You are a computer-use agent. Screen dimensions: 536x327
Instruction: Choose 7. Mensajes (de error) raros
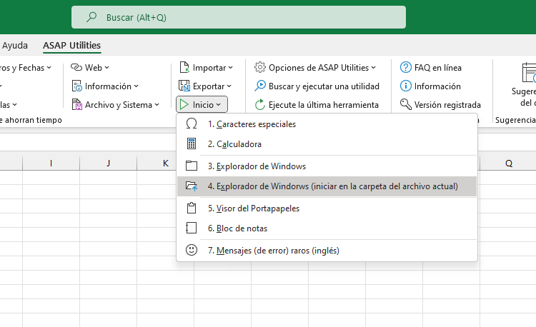(x=327, y=250)
